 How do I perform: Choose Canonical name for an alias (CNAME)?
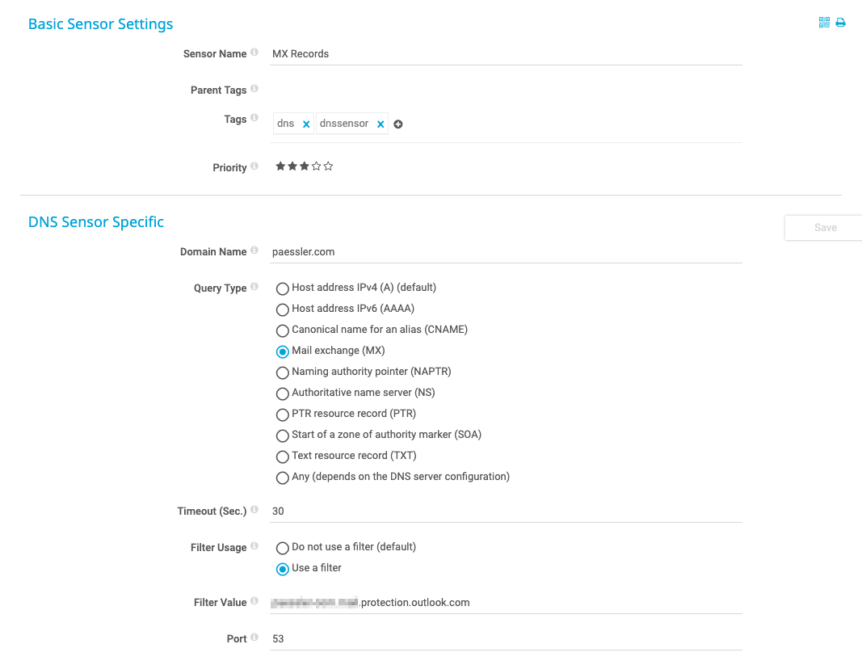point(283,330)
